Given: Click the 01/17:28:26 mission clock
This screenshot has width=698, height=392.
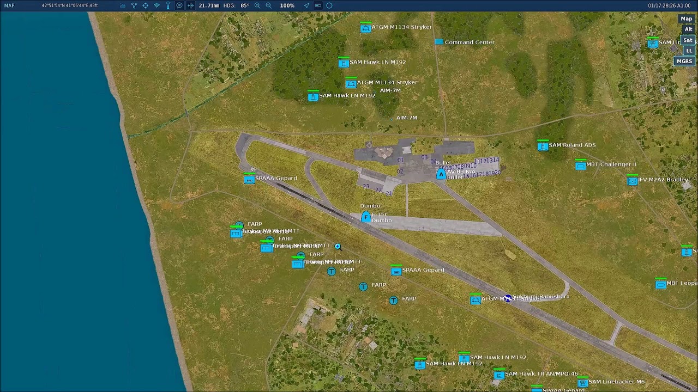Looking at the screenshot, I should (x=669, y=5).
